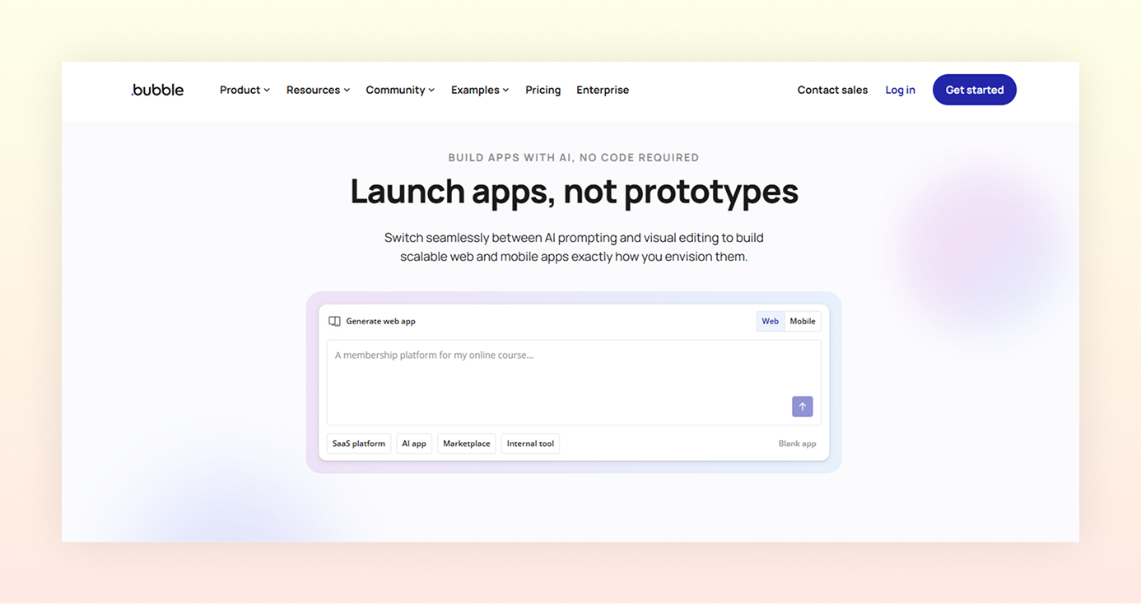Click the Generate web app label
Viewport: 1141px width, 604px height.
click(x=380, y=321)
